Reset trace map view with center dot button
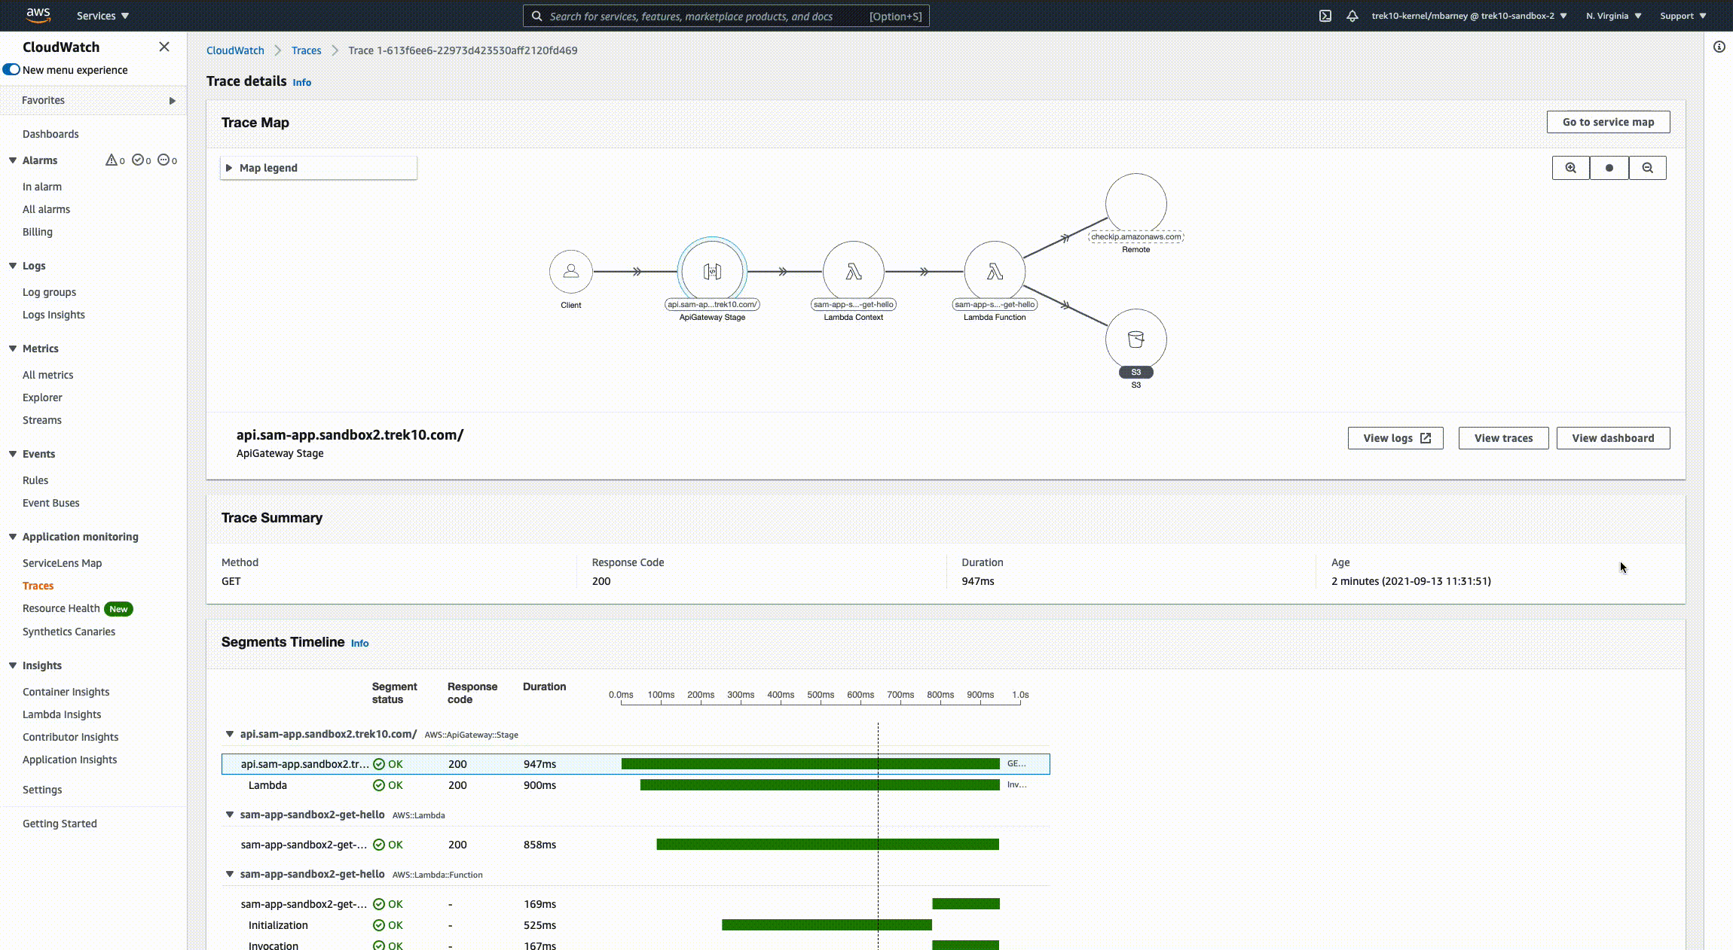This screenshot has width=1733, height=950. pyautogui.click(x=1609, y=168)
